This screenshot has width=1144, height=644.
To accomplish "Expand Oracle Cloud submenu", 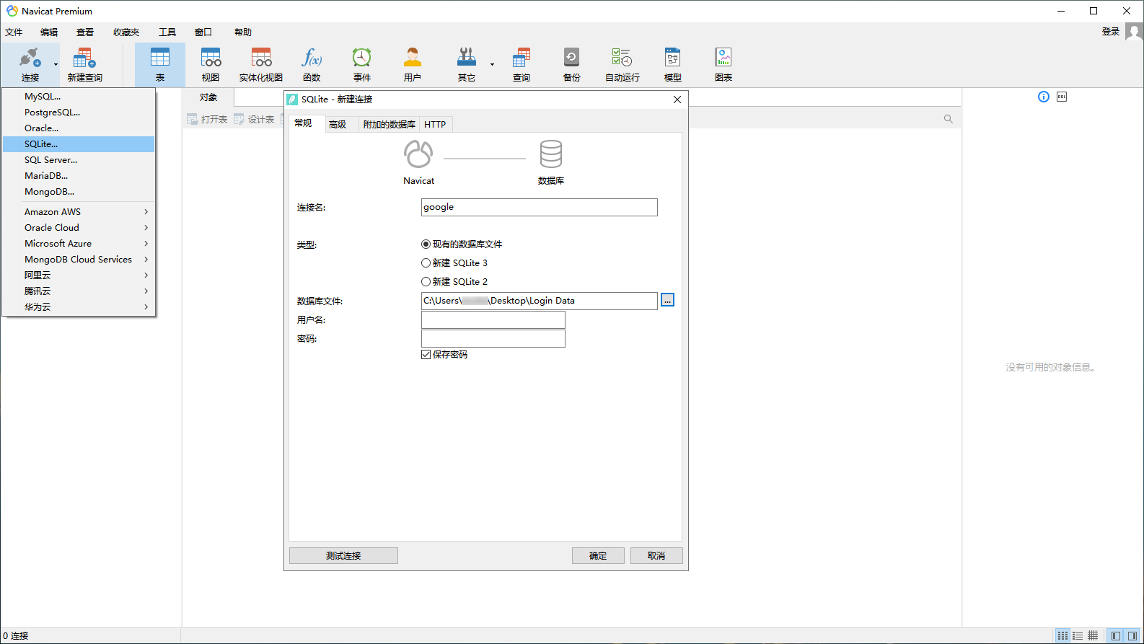I will pyautogui.click(x=79, y=228).
